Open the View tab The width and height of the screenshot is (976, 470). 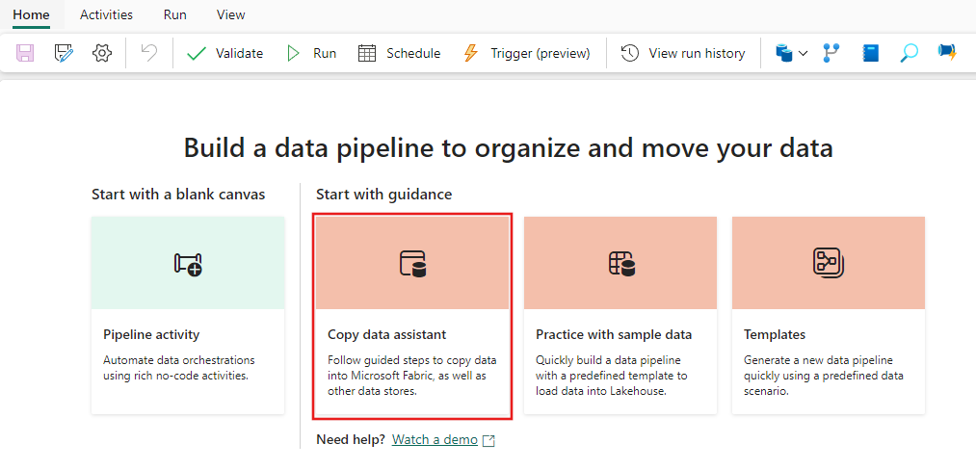231,14
